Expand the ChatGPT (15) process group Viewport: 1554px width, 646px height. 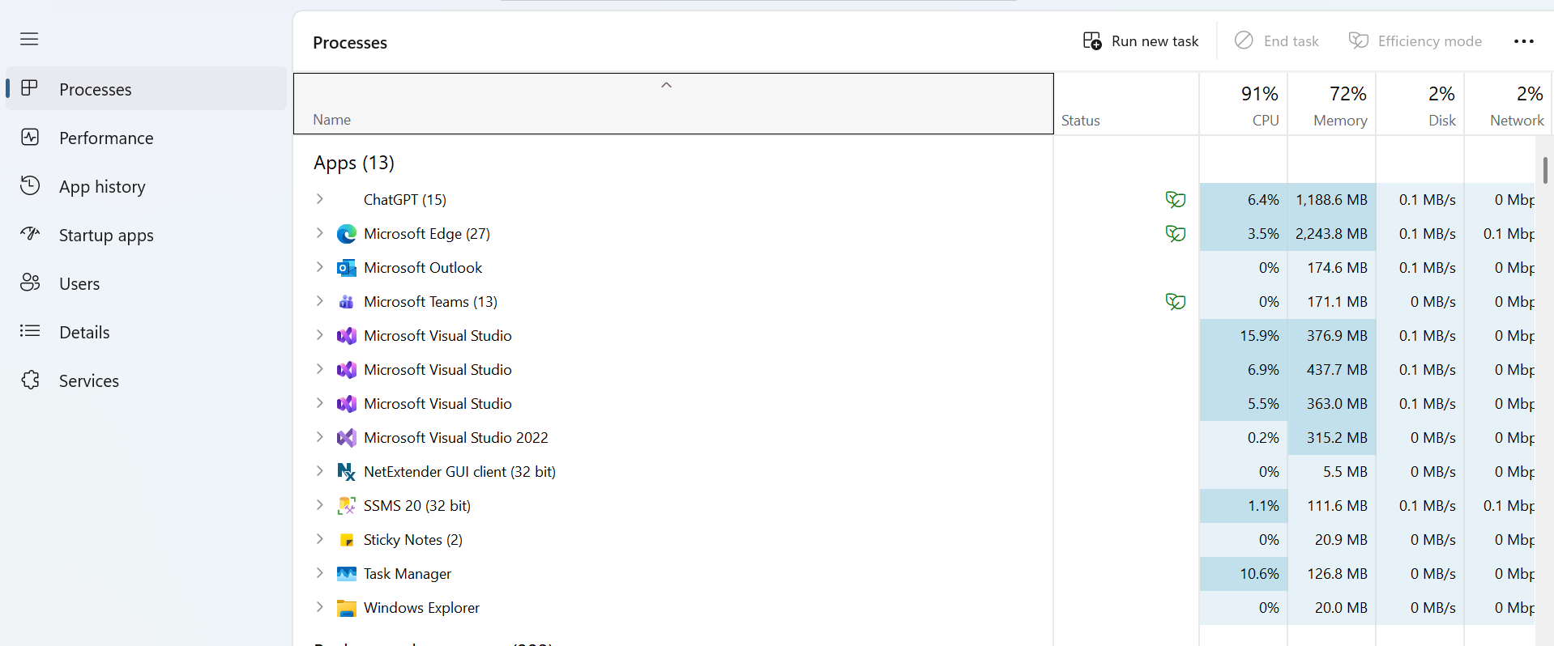[x=320, y=199]
